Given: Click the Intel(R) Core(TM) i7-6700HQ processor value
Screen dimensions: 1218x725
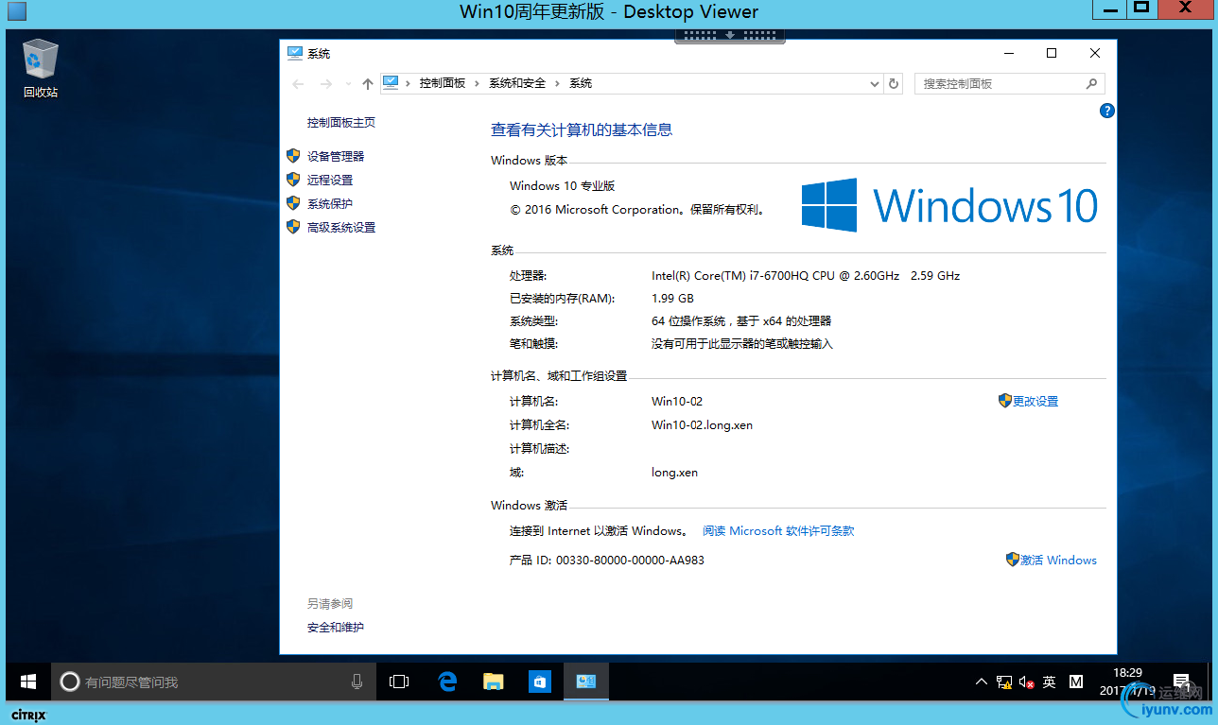Looking at the screenshot, I should 806,276.
